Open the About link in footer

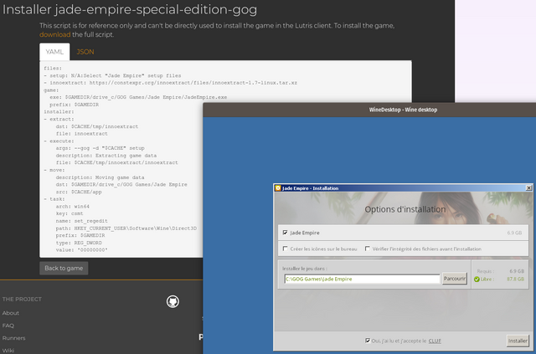[11, 313]
